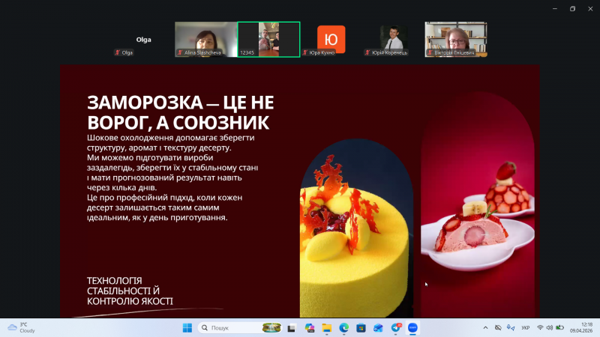This screenshot has height=337, width=600.
Task: Open File Explorer from the taskbar
Action: click(326, 328)
